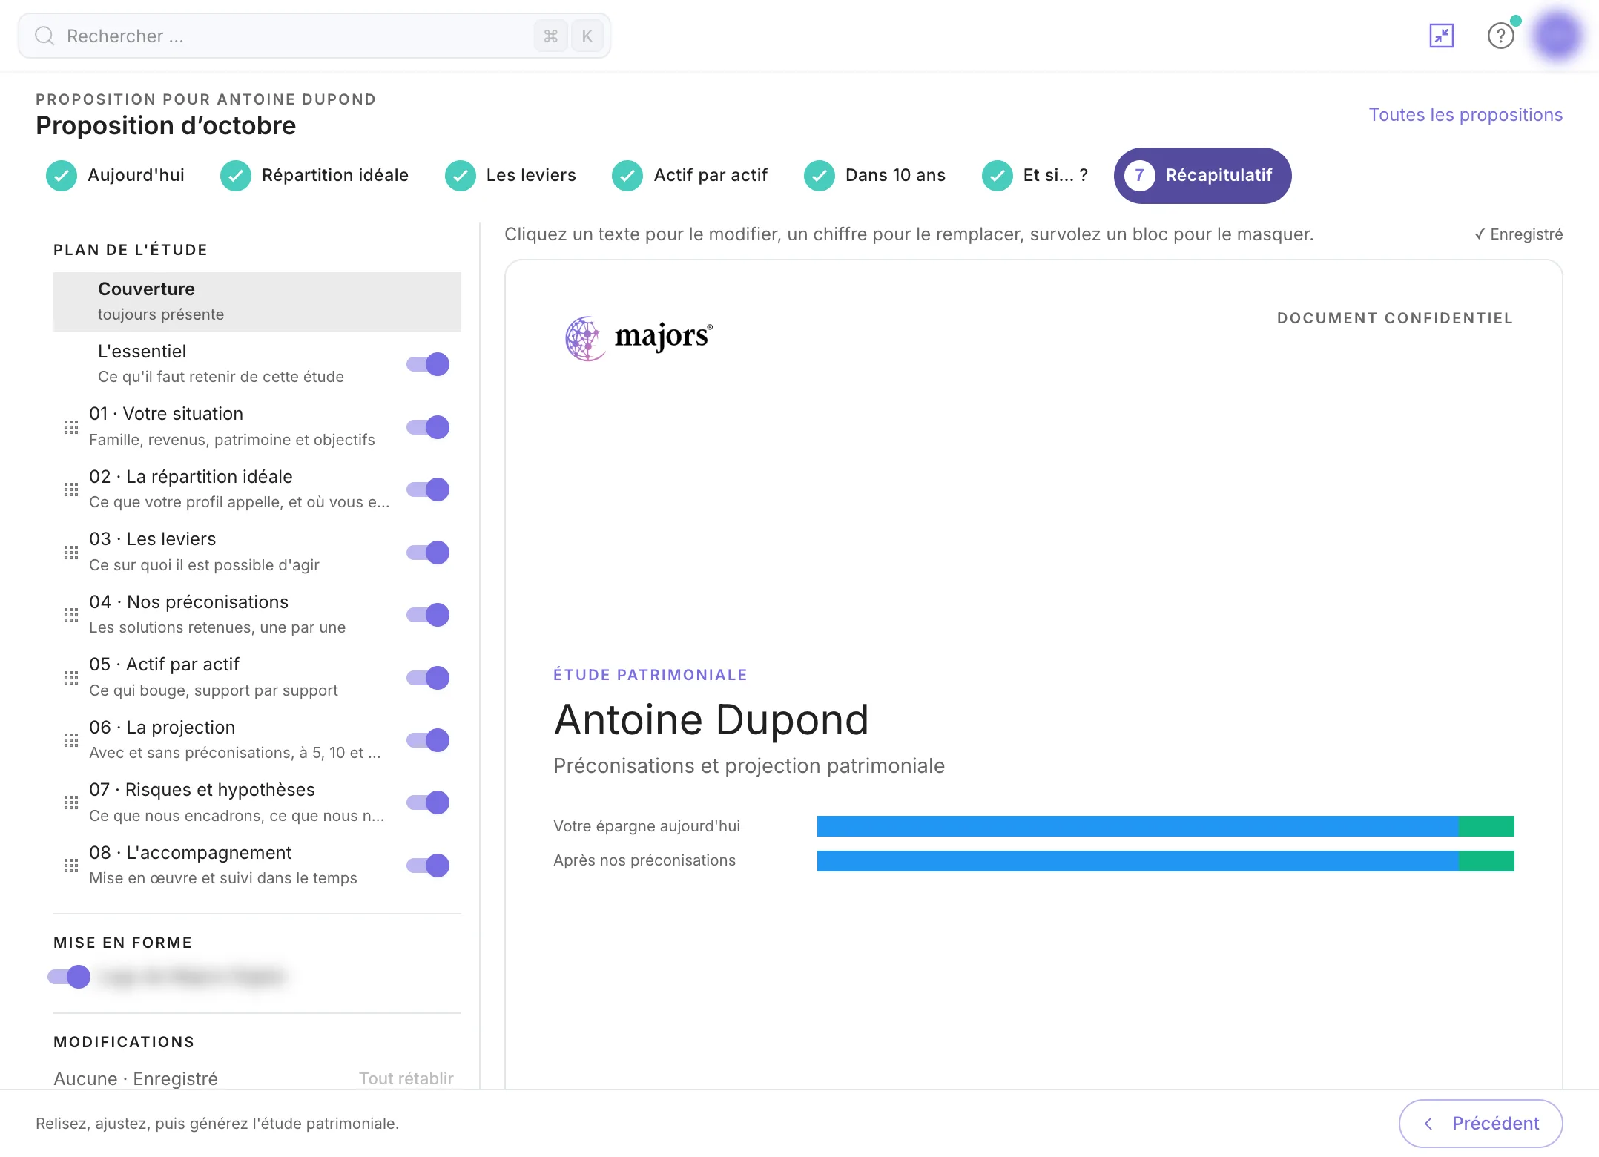1599x1157 pixels.
Task: Toggle the 08 L'accompagnement section switch
Action: tap(428, 866)
